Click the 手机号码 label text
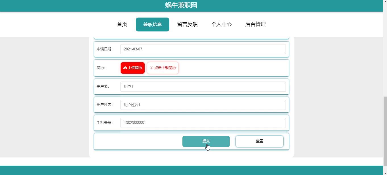Screen dimensions: 387x175 pyautogui.click(x=105, y=123)
